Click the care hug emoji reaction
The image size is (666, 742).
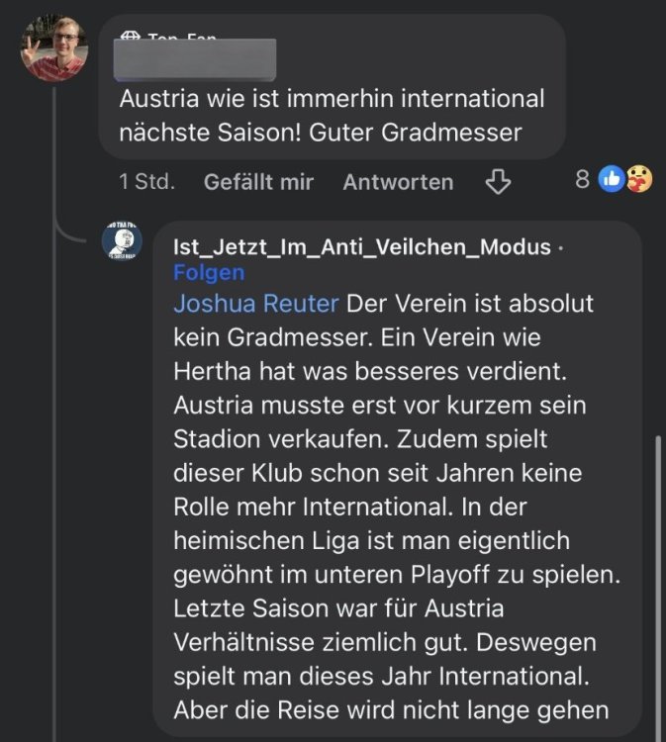point(638,179)
